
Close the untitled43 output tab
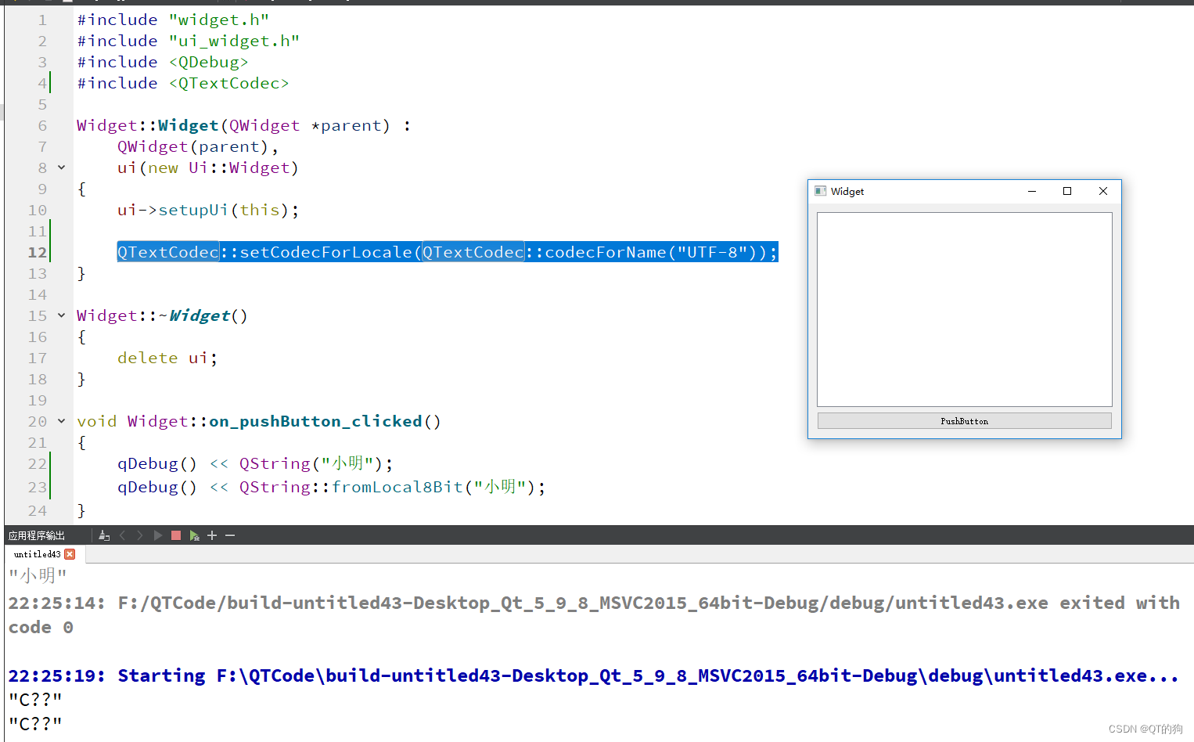click(x=70, y=554)
